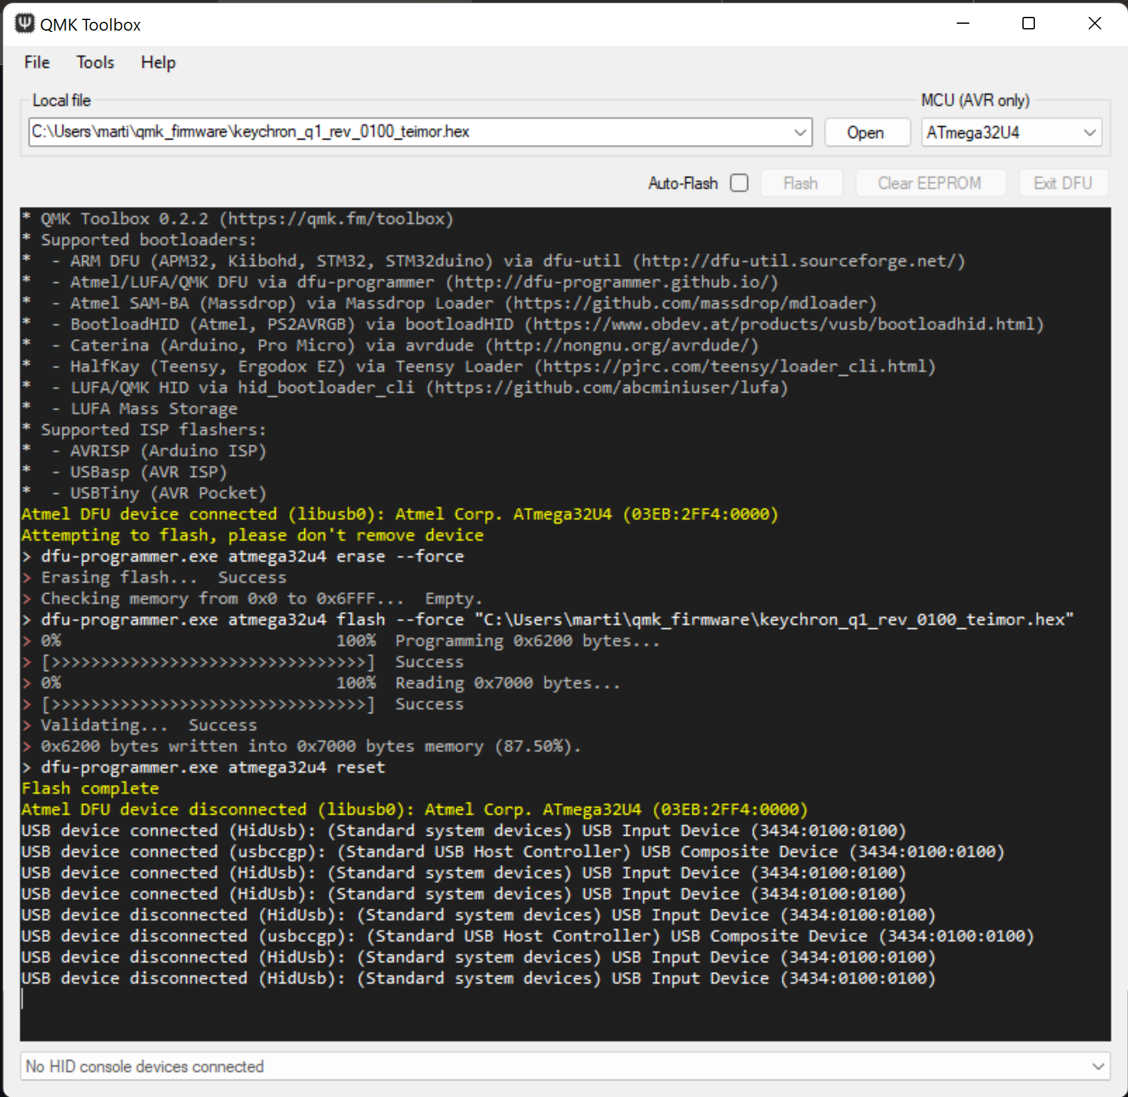Click the 'Erasing flash... Success' log line
This screenshot has width=1128, height=1097.
[154, 578]
